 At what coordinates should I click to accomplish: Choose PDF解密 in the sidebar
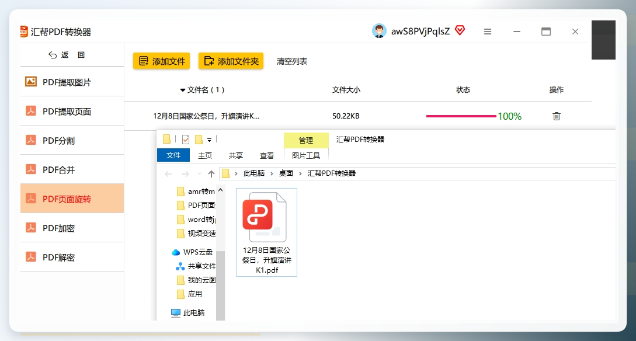point(72,257)
